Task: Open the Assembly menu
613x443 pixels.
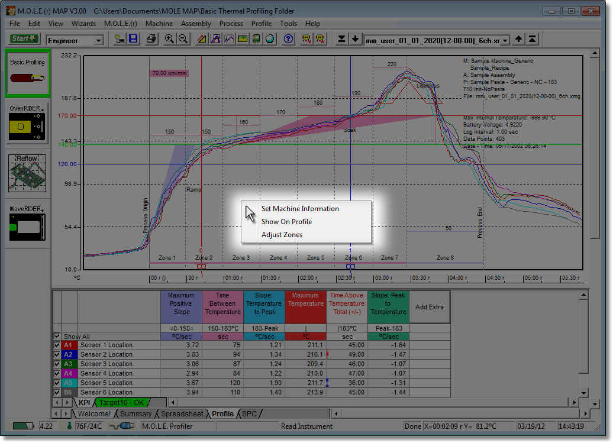Action: [x=196, y=24]
